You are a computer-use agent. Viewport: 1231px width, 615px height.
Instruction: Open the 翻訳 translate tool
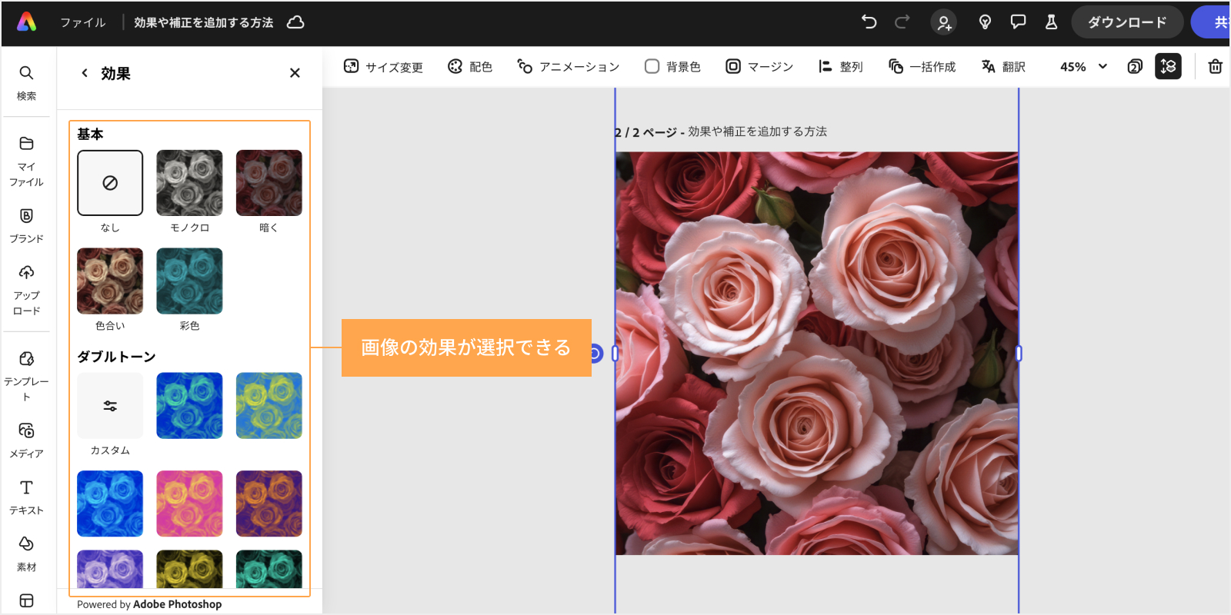pos(1003,67)
